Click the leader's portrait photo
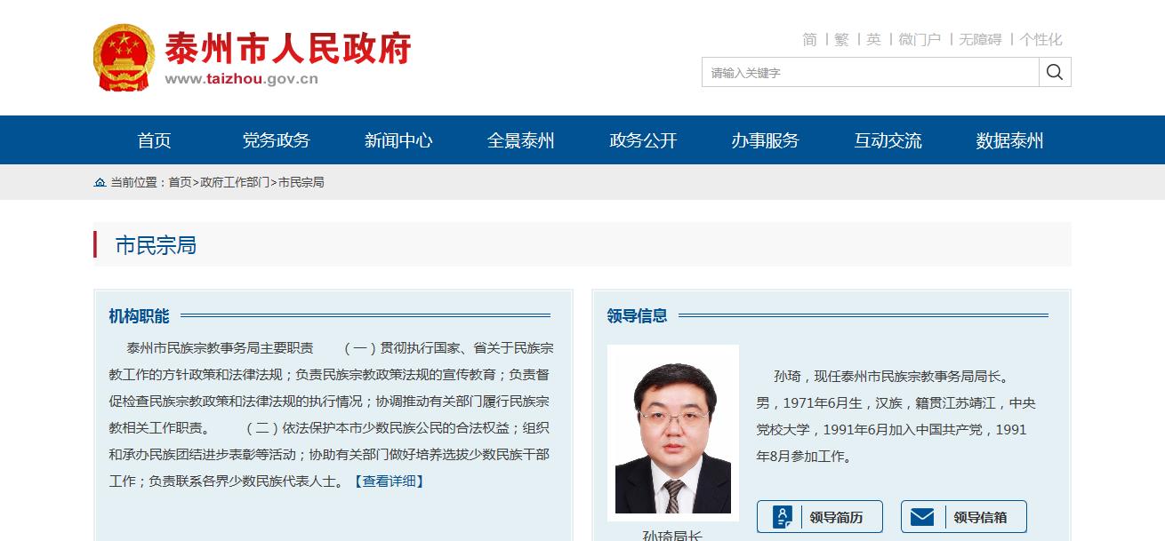Image resolution: width=1165 pixels, height=541 pixels. (672, 432)
